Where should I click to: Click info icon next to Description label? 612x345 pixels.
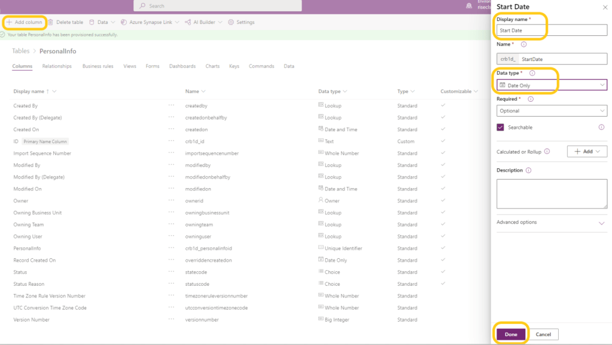(x=528, y=170)
